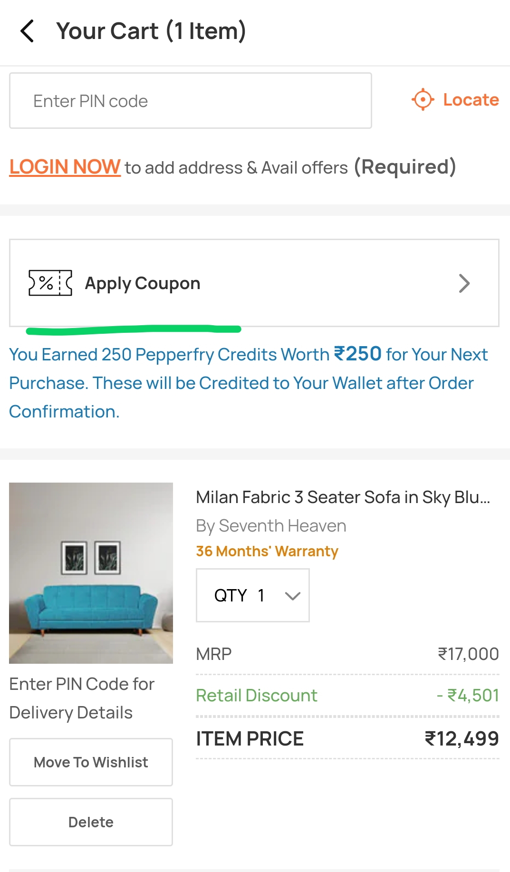
Task: Tap the 36 Months' Warranty text
Action: 267,551
